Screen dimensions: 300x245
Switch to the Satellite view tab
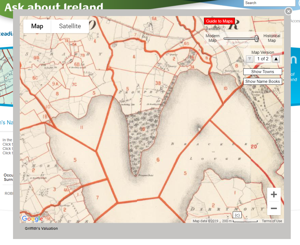pyautogui.click(x=70, y=26)
